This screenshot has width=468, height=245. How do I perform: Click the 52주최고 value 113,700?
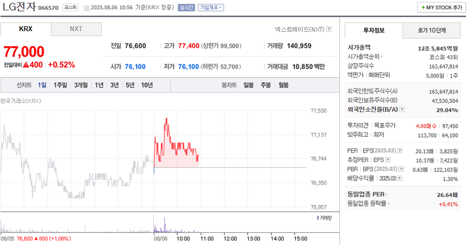coord(427,136)
